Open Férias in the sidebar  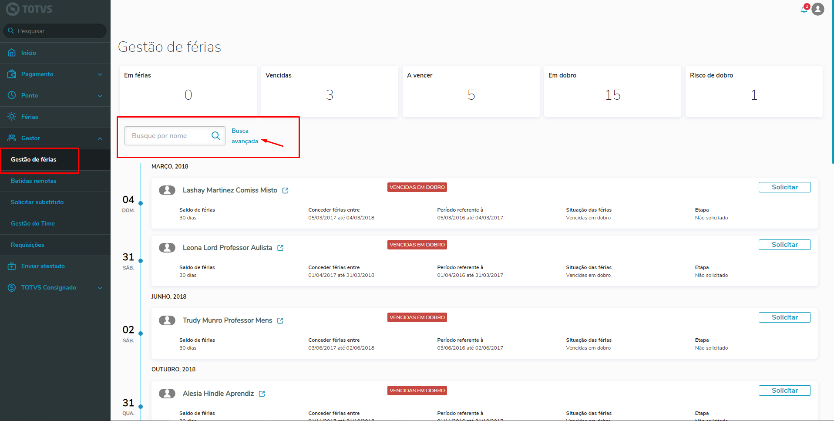(55, 117)
